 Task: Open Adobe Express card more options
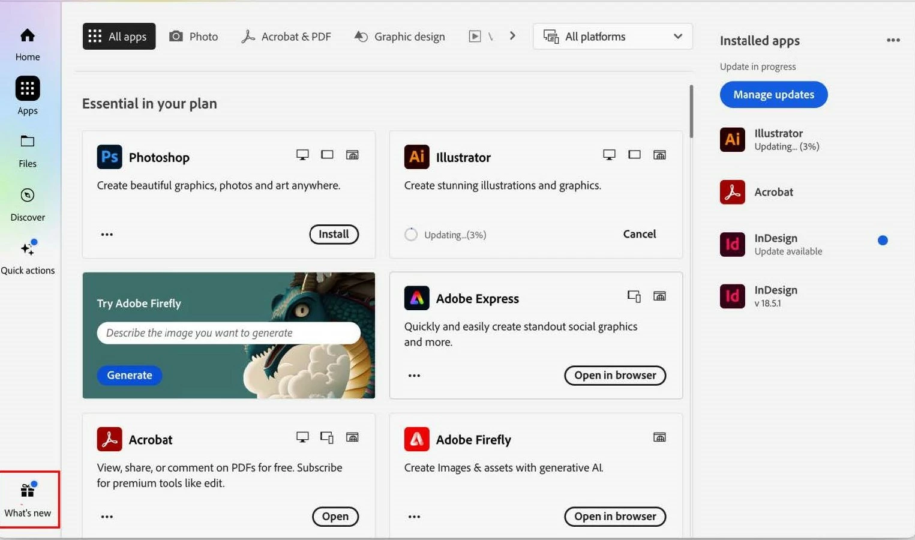[414, 376]
